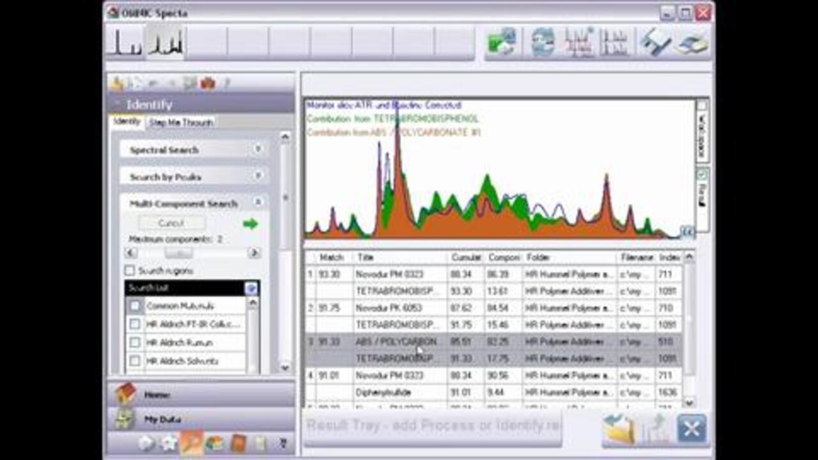Run search with the green arrow
The image size is (818, 460).
pyautogui.click(x=251, y=224)
